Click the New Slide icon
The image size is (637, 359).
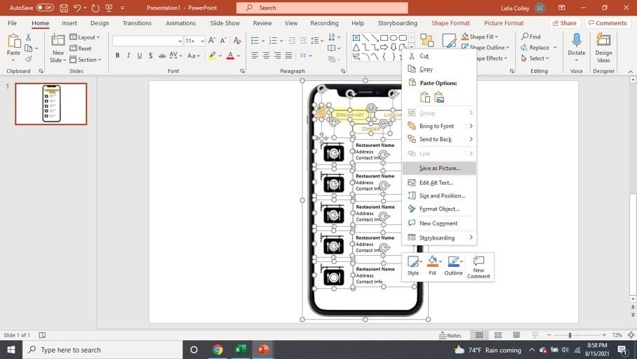58,41
